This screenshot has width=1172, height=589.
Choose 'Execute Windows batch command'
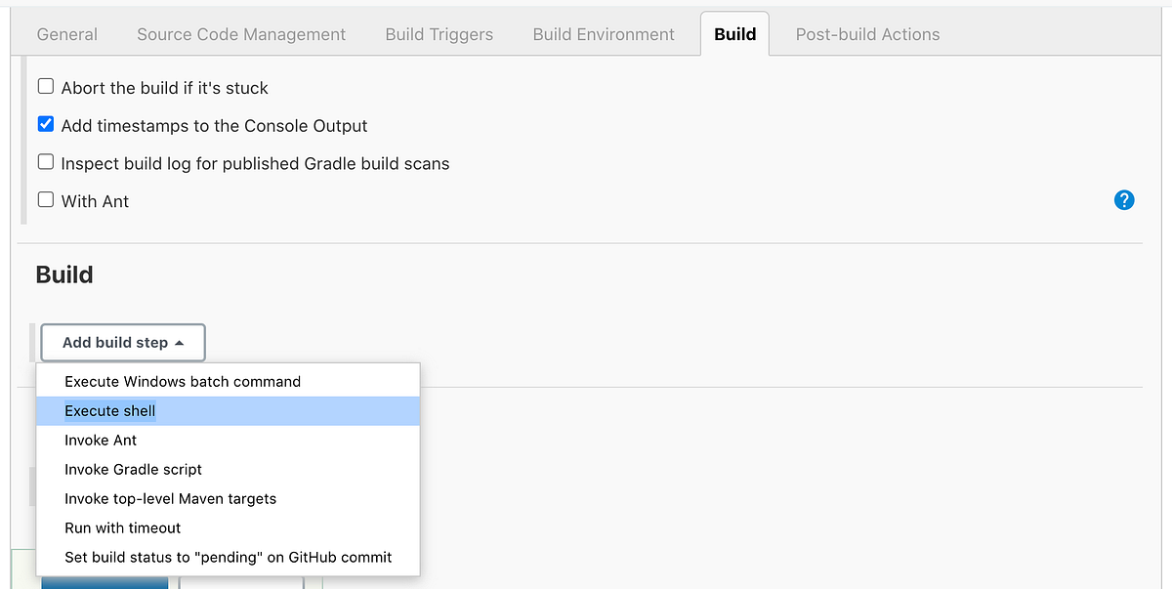(x=182, y=381)
